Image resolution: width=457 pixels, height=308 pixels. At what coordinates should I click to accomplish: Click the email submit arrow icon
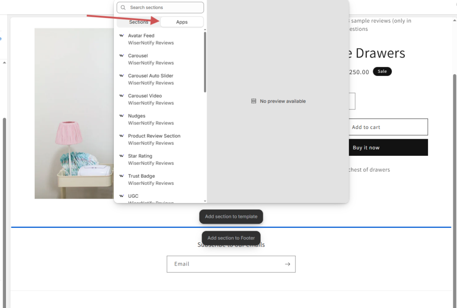287,264
